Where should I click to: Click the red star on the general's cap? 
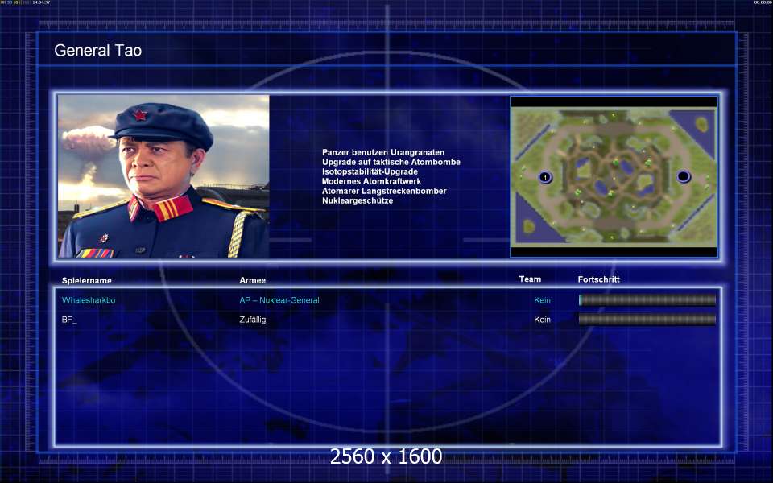(x=139, y=115)
